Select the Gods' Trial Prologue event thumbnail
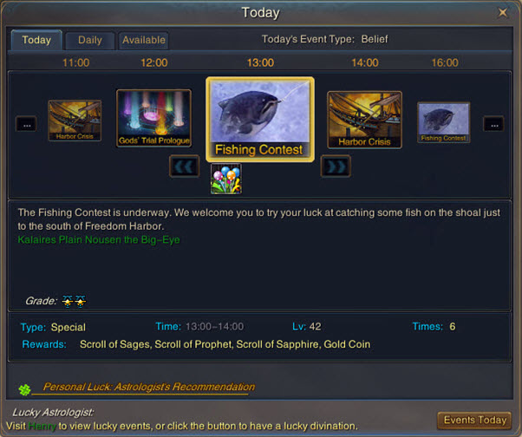522x437 pixels. point(153,118)
